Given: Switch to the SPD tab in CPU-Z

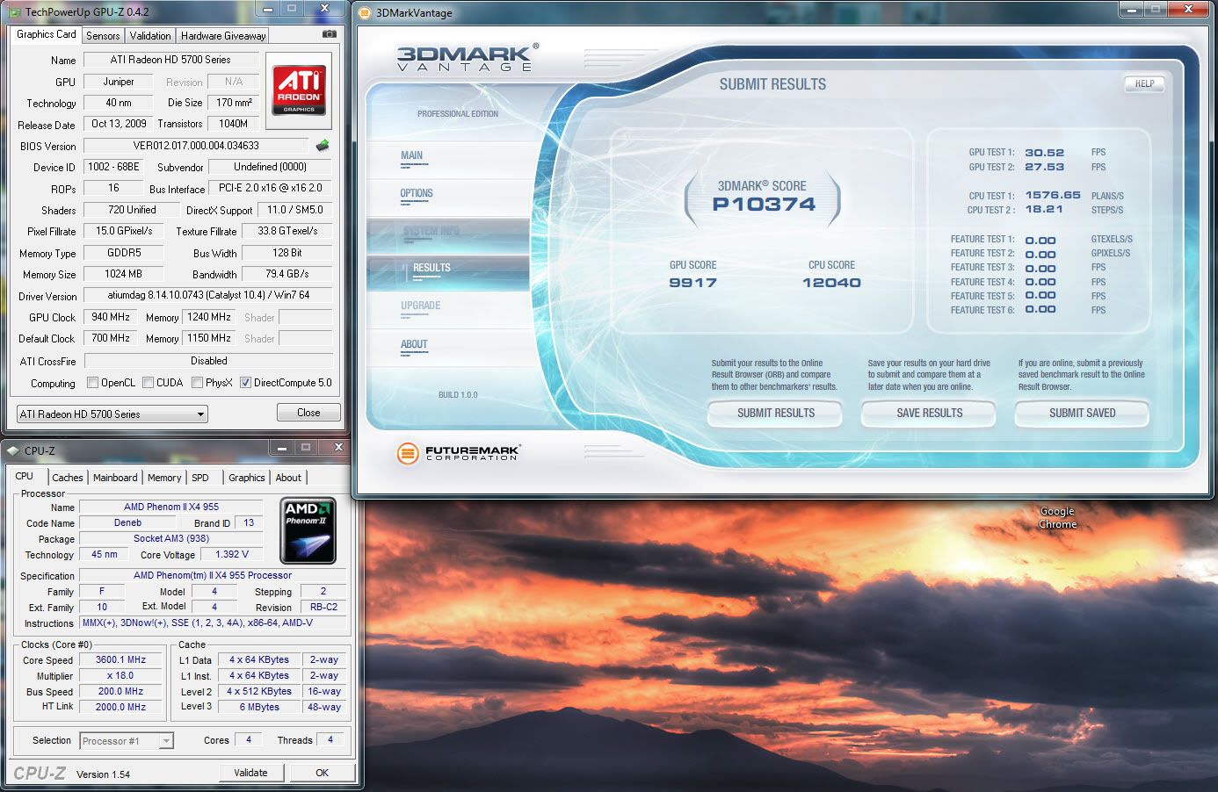Looking at the screenshot, I should (x=200, y=478).
